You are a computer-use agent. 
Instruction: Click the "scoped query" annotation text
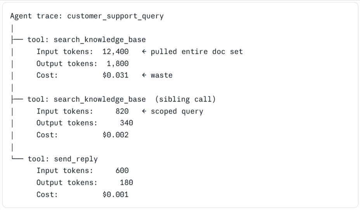tap(177, 111)
